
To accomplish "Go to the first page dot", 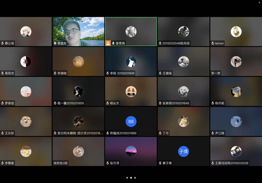I will tap(127, 178).
